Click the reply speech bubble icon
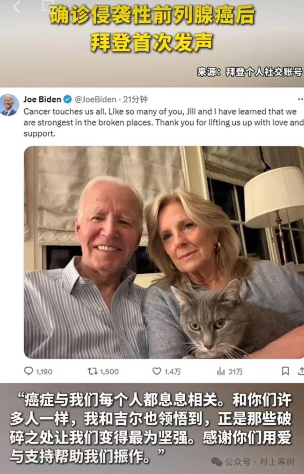The height and width of the screenshot is (474, 304). click(x=29, y=371)
